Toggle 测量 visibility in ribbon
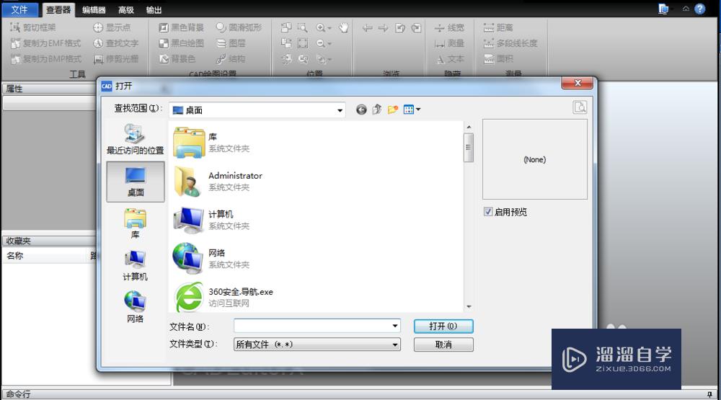 (449, 43)
